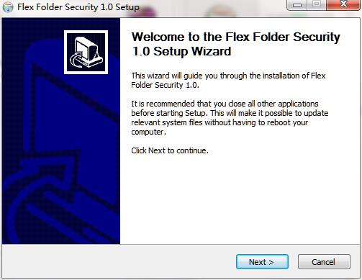Minimize the setup wizard window
Image resolution: width=362 pixels, height=280 pixels.
pyautogui.click(x=297, y=5)
